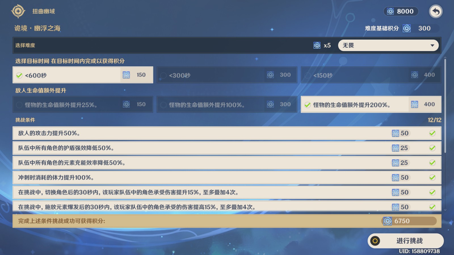The image size is (454, 255).
Task: Select the <300秒 target time option
Action: click(x=227, y=75)
